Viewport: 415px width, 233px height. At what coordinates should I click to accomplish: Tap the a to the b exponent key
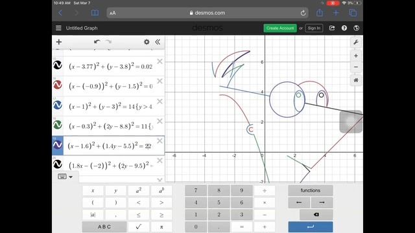click(161, 190)
